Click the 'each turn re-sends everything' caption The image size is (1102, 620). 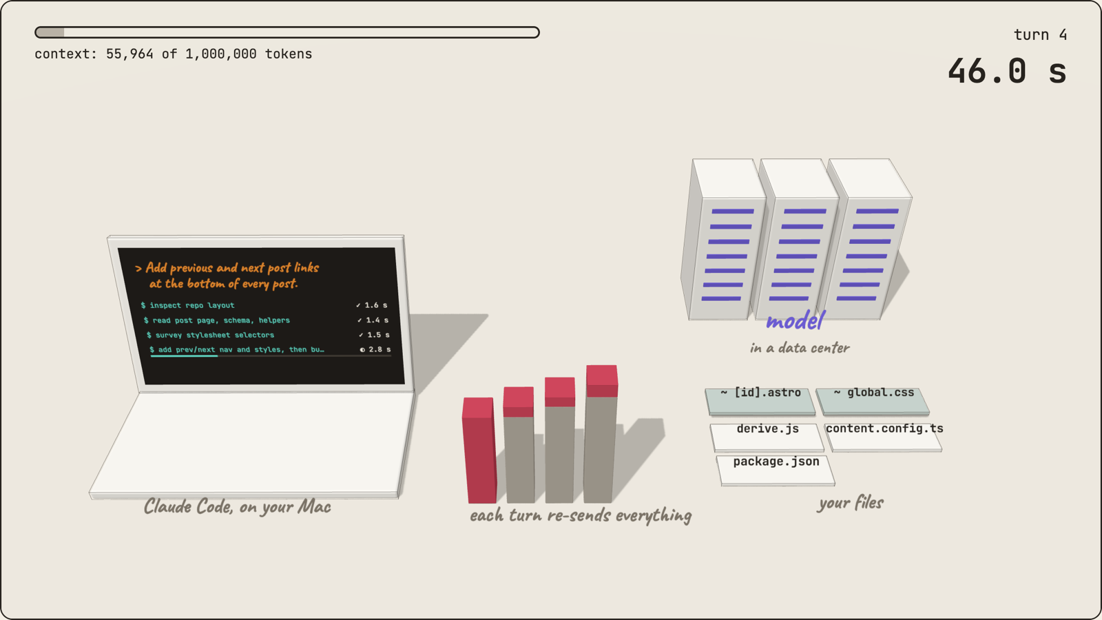[x=581, y=515]
